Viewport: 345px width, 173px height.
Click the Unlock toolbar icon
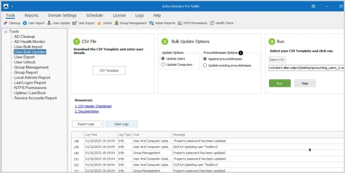pos(99,23)
